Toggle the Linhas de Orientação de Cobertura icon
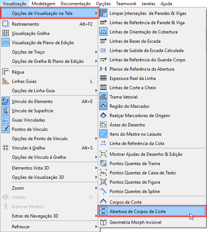The height and width of the screenshot is (232, 207). point(103,32)
